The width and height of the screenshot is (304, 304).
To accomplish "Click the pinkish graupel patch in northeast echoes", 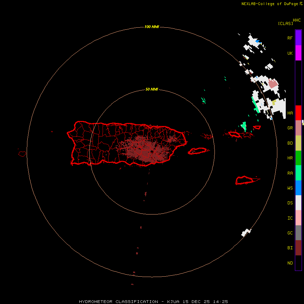I will [273, 84].
